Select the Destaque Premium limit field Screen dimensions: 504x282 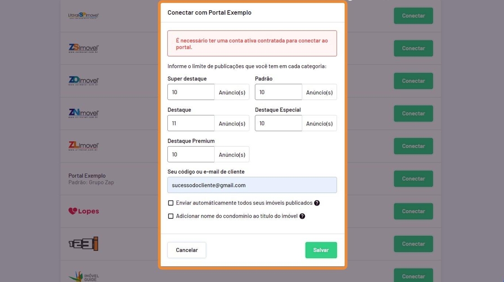coord(191,154)
